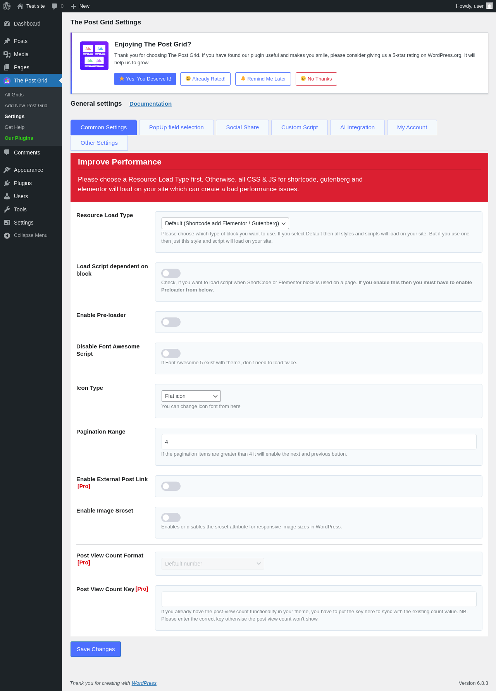Click the Pagination Range input field

[319, 442]
